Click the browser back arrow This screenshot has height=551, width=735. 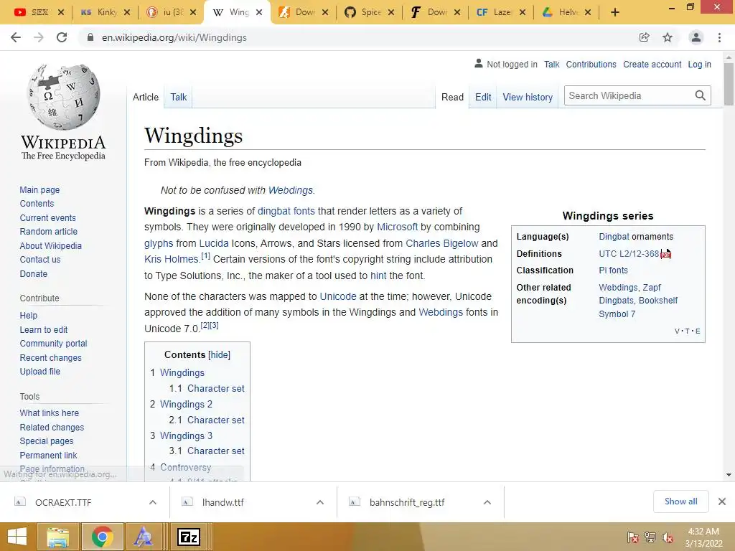(16, 37)
